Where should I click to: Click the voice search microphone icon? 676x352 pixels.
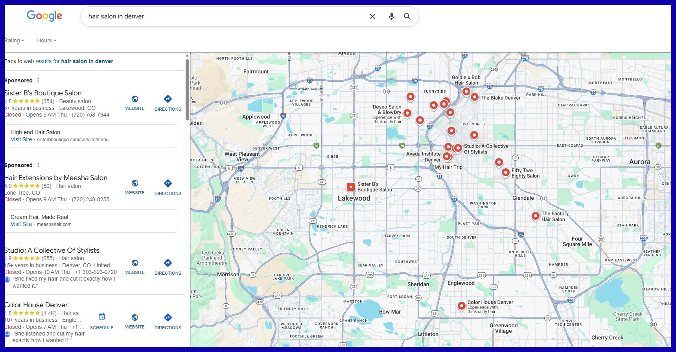[391, 16]
